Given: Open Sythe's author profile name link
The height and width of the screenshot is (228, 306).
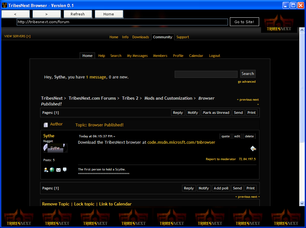Looking at the screenshot, I should [x=49, y=136].
